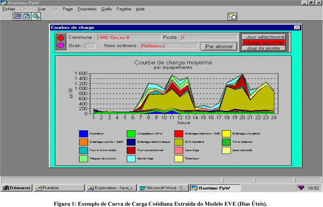Activate the Jour de pointe mode

click(x=264, y=48)
